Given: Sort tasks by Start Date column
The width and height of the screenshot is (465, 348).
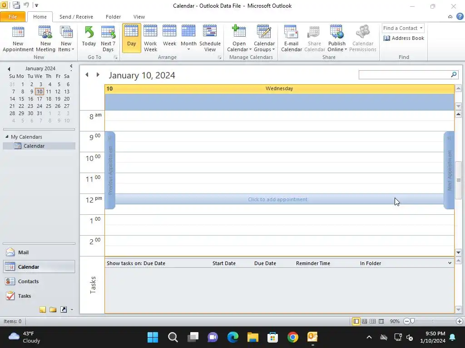Looking at the screenshot, I should (x=224, y=263).
